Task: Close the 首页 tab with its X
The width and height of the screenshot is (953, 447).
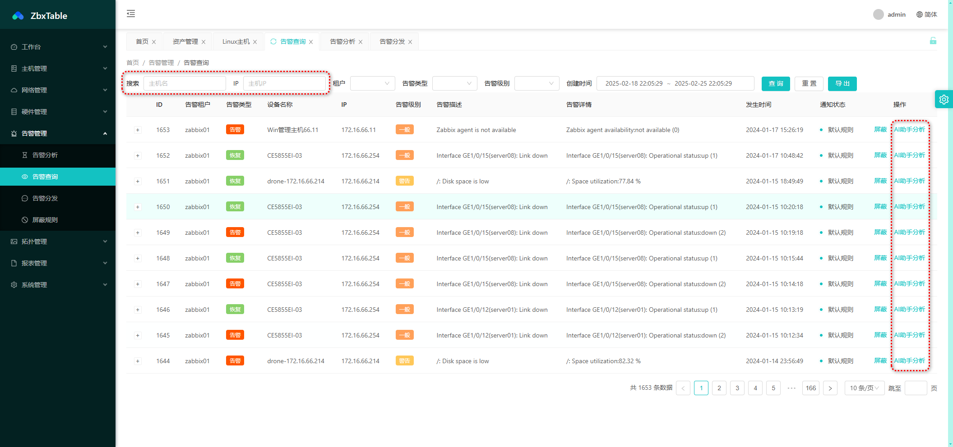Action: coord(154,42)
